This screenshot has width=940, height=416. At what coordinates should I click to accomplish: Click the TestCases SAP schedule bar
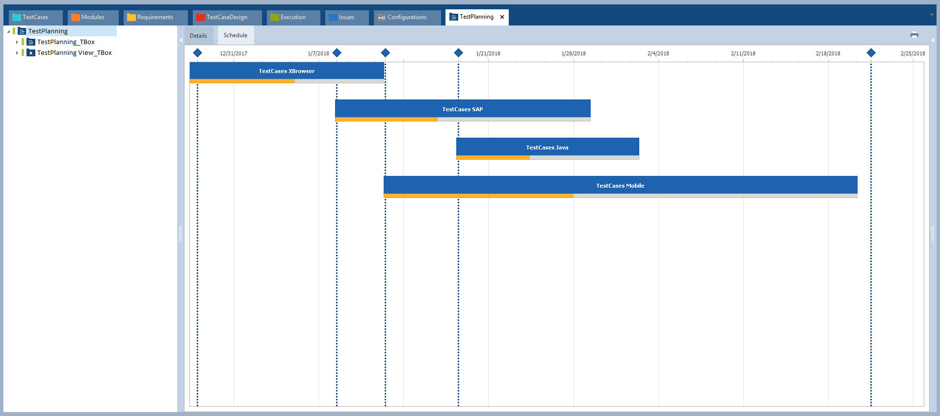click(x=463, y=109)
